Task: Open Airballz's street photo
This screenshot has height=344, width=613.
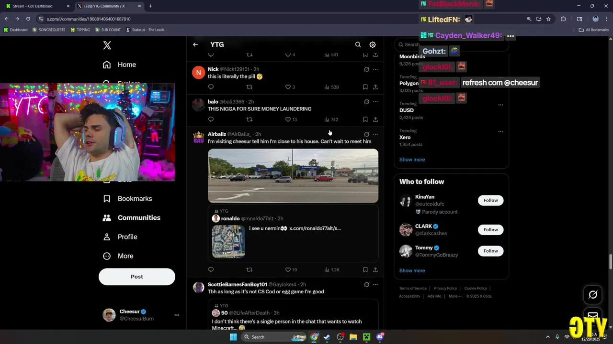Action: point(293,176)
